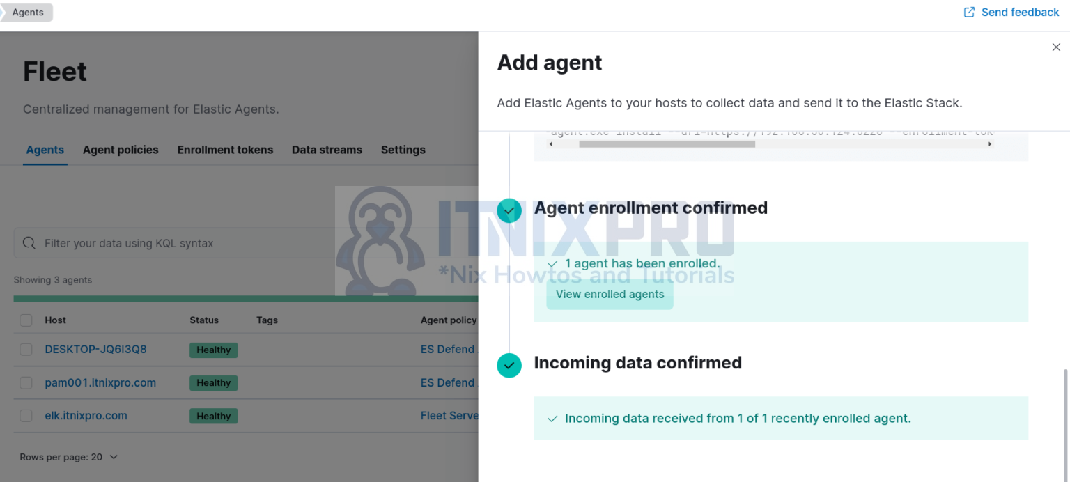Viewport: 1070px width, 482px height.
Task: Open host details for DESKTOP-JQ6I3Q8
Action: pos(95,349)
